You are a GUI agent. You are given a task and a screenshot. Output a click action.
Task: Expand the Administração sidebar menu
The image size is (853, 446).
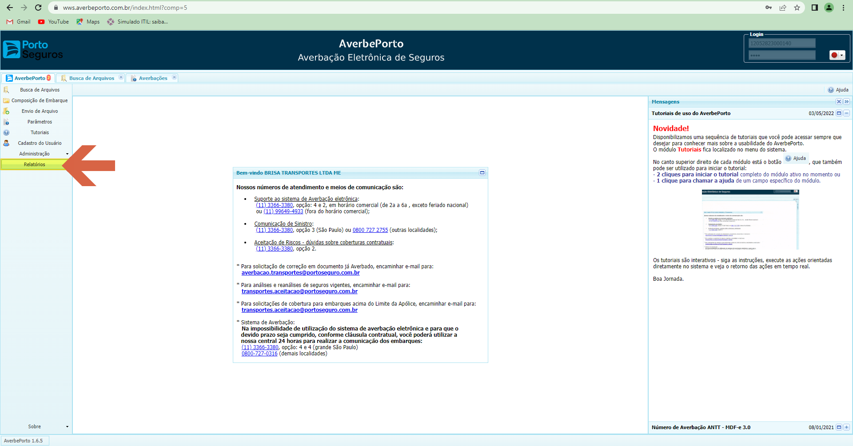click(36, 154)
